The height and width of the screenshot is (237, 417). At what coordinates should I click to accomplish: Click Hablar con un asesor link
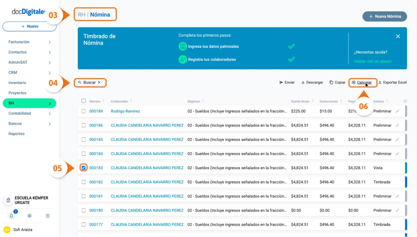tap(373, 61)
